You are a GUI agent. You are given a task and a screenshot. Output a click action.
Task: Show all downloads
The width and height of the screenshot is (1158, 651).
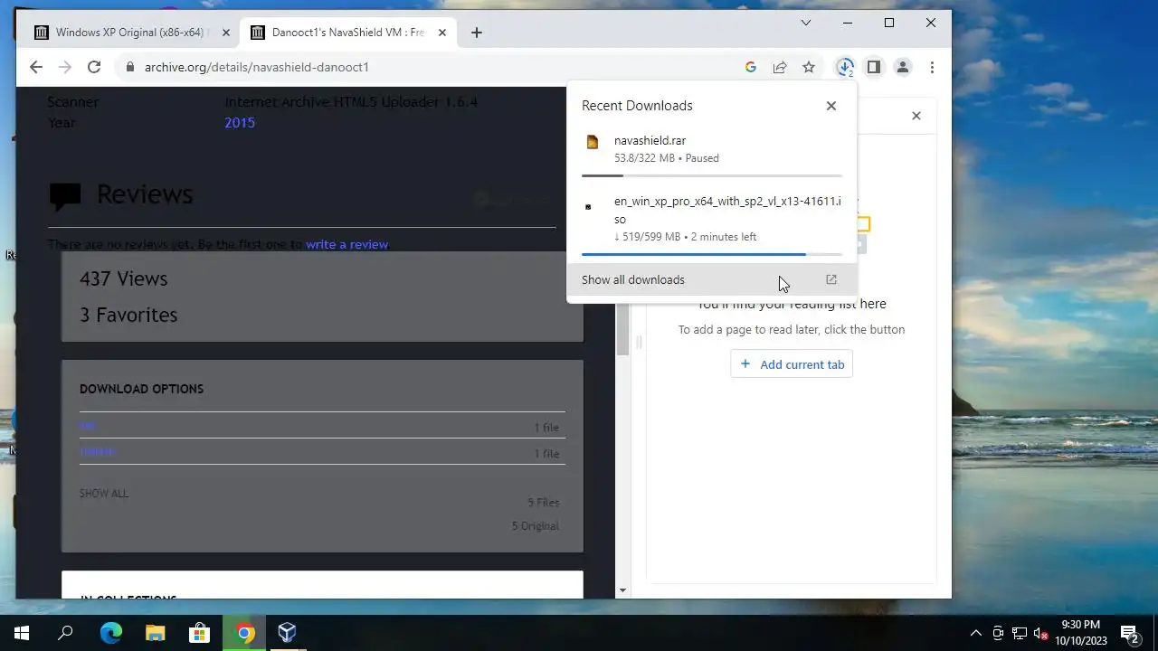(711, 280)
